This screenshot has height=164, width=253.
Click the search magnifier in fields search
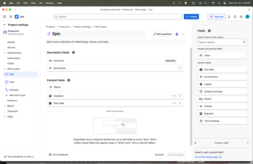coord(244,42)
